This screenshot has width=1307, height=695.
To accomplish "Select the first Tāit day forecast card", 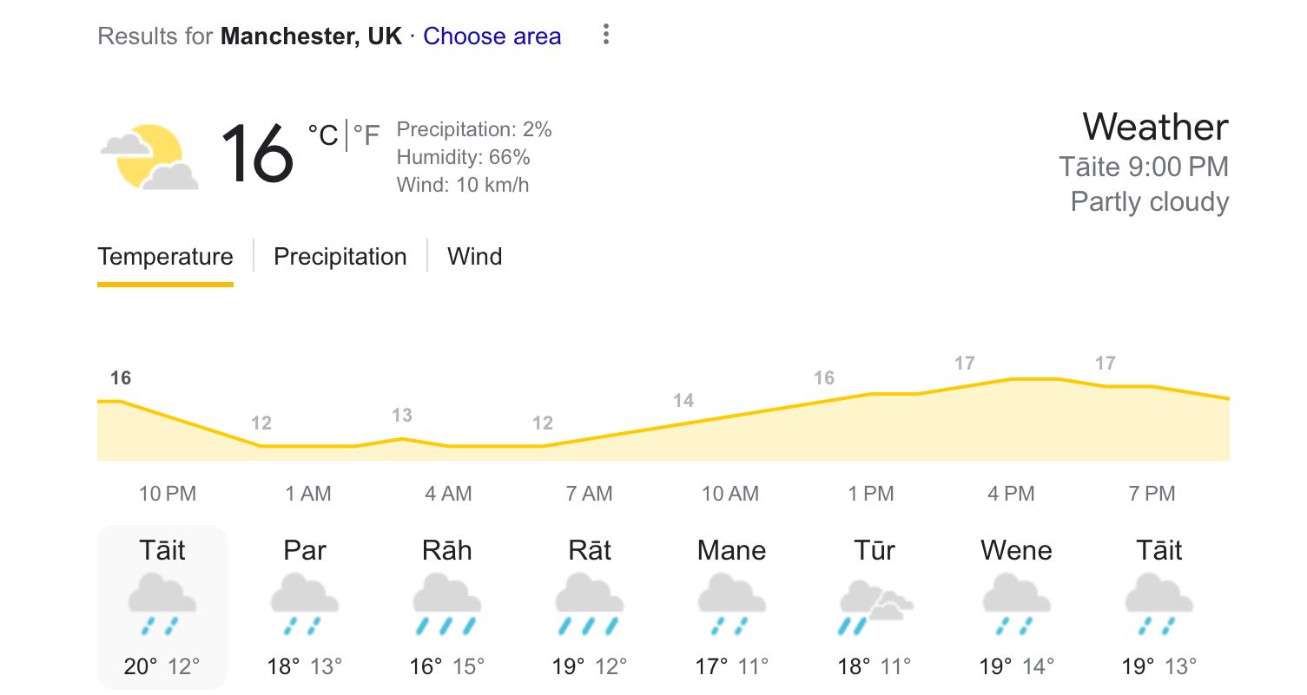I will pos(162,606).
